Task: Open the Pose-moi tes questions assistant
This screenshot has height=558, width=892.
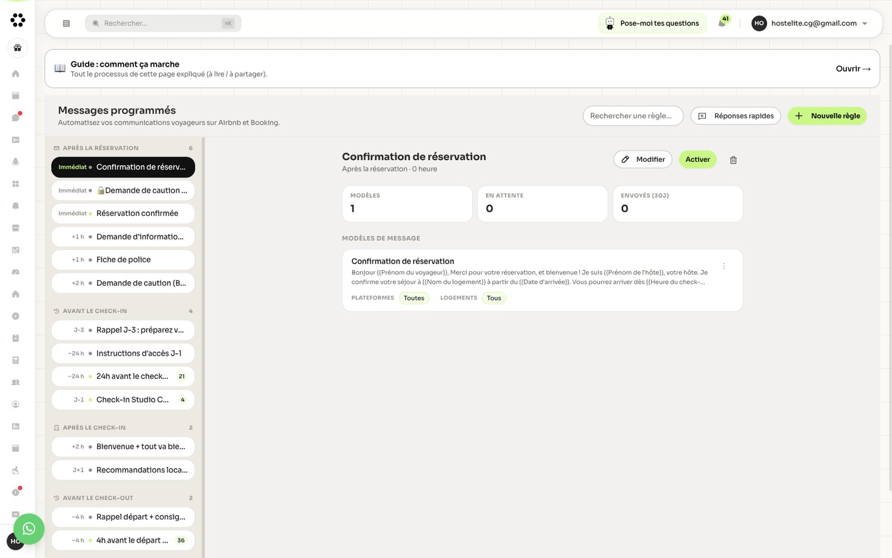Action: point(652,23)
